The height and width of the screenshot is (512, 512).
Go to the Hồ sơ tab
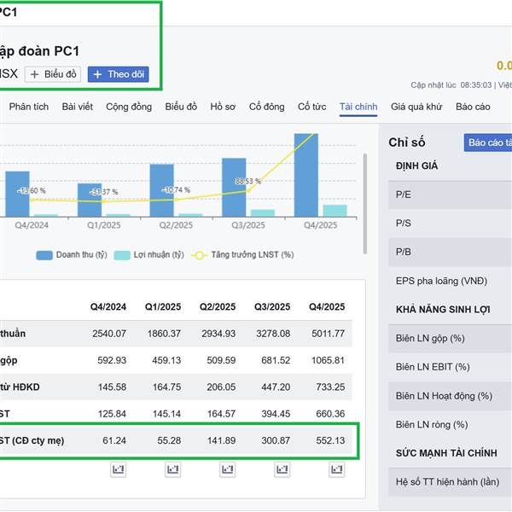pyautogui.click(x=223, y=107)
